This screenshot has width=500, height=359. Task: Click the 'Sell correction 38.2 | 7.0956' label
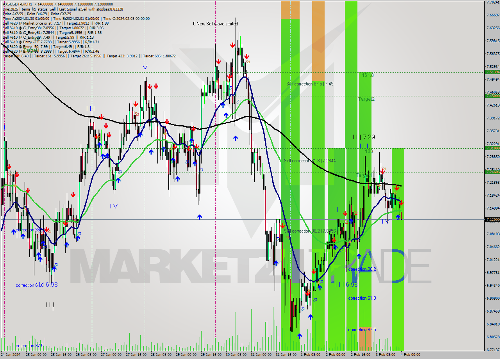(x=310, y=231)
